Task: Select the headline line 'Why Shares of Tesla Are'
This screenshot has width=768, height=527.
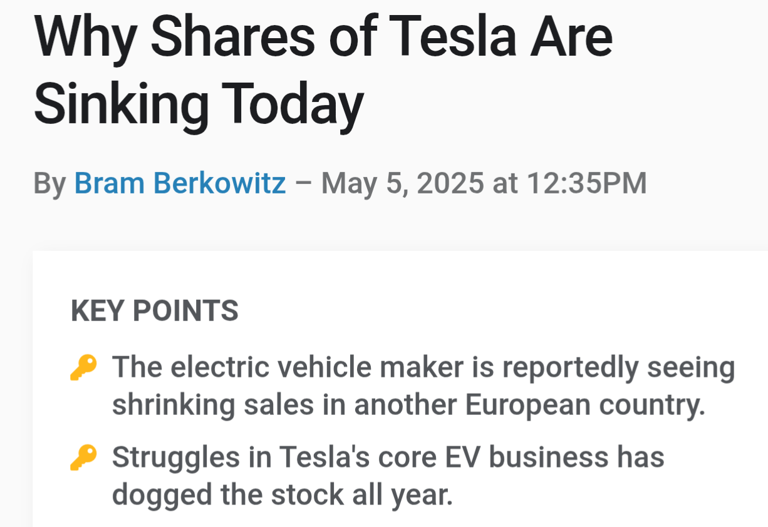Action: pyautogui.click(x=323, y=36)
